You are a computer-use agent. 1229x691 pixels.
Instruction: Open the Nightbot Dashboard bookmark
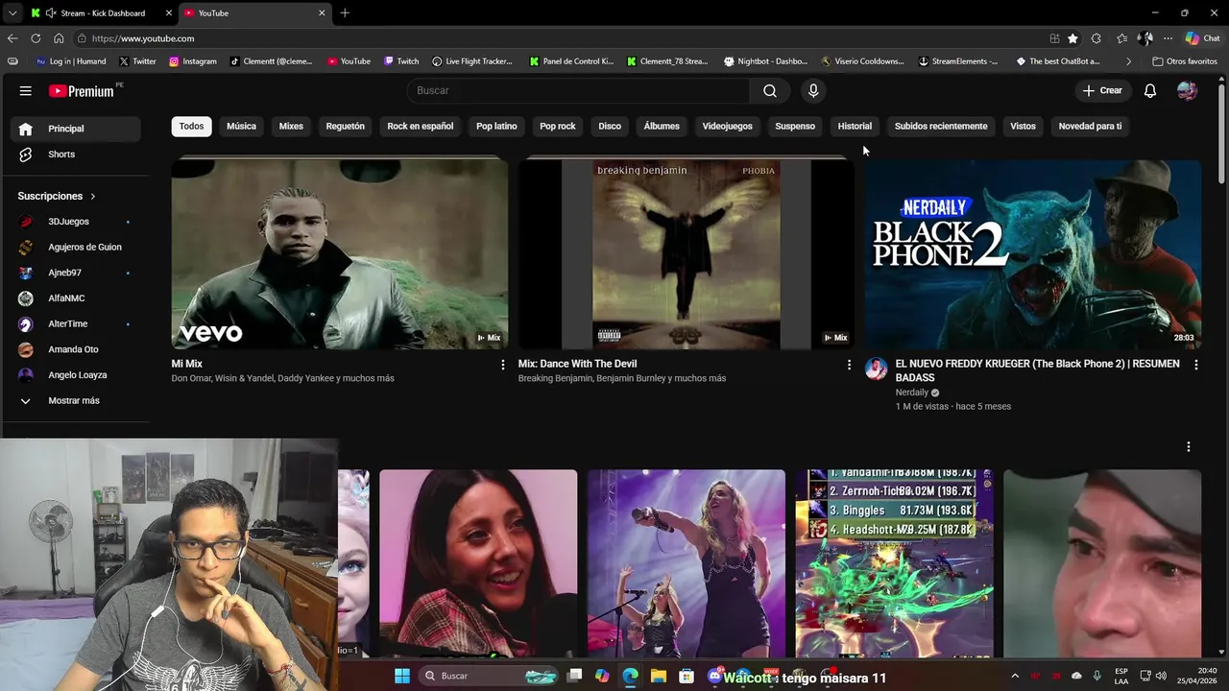point(765,61)
